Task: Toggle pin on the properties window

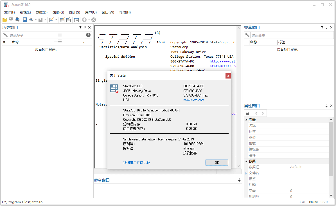Action: (326, 106)
